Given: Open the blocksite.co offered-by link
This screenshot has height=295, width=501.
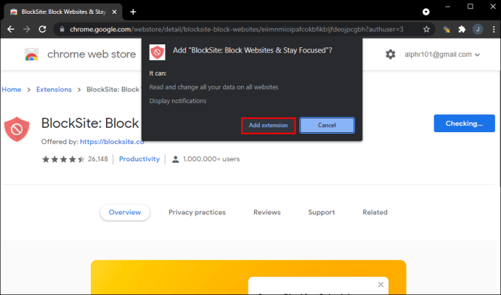Looking at the screenshot, I should 112,142.
